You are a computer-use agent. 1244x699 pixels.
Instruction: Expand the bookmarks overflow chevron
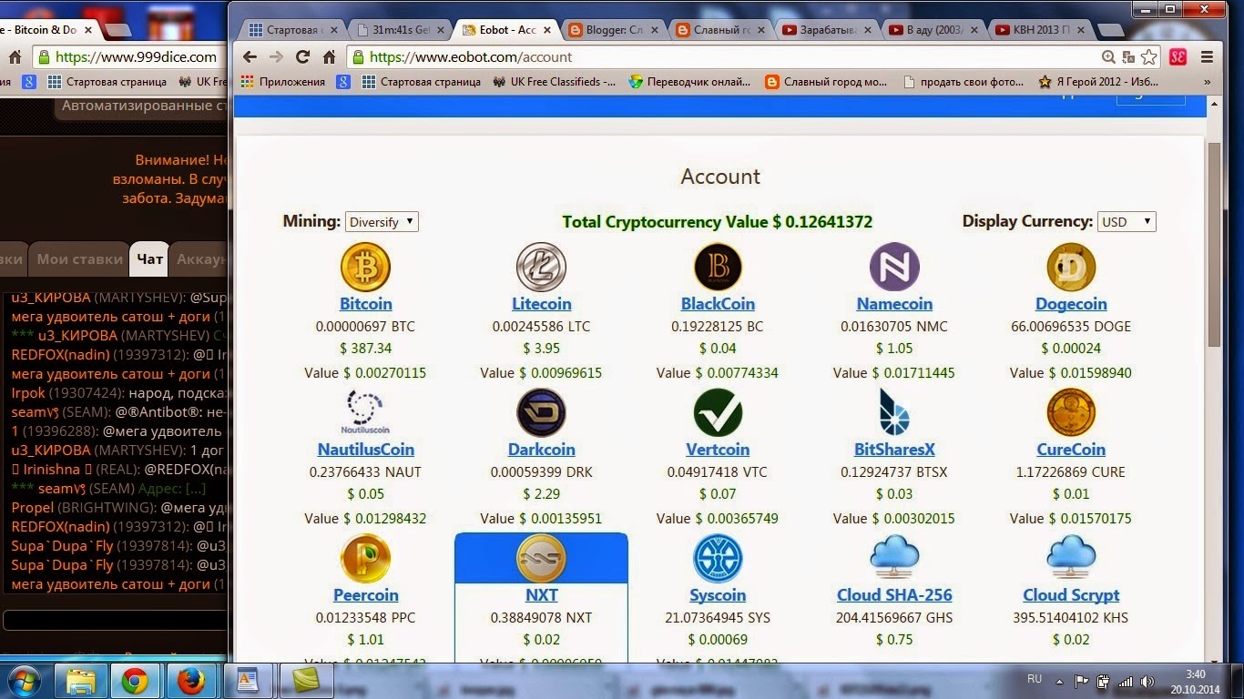1208,82
